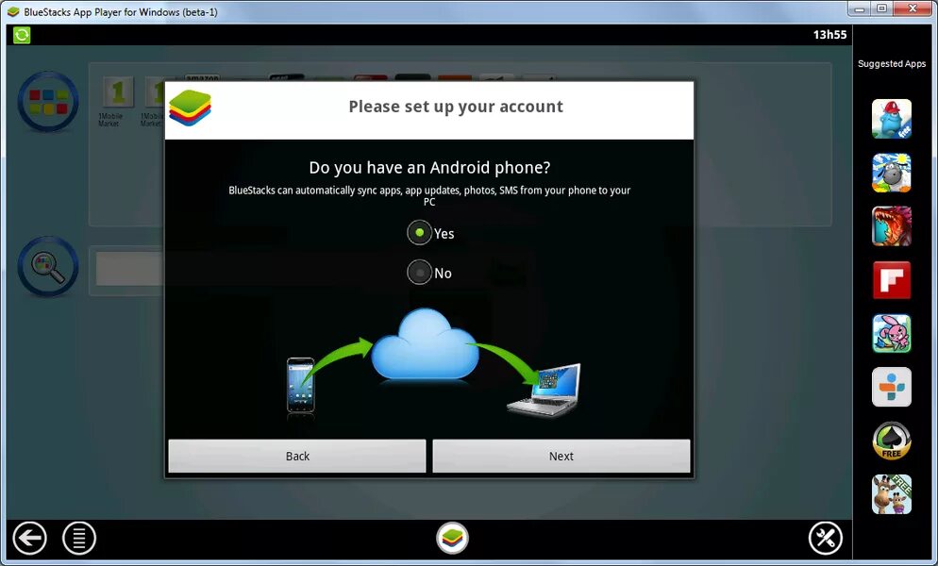
Task: Click the Suggested Apps label
Action: (892, 63)
